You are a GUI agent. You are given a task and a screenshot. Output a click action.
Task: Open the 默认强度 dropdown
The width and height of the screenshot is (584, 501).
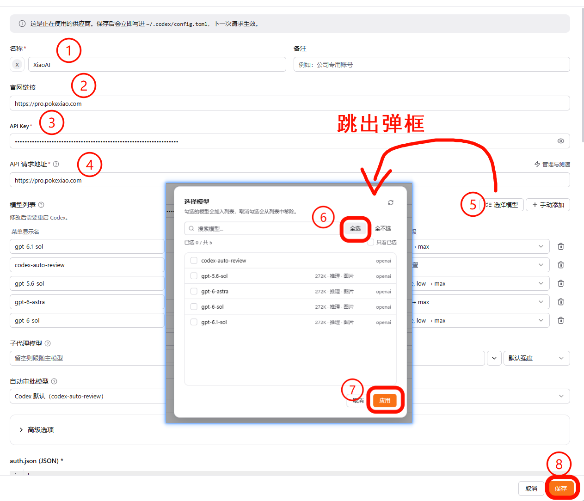click(x=537, y=358)
